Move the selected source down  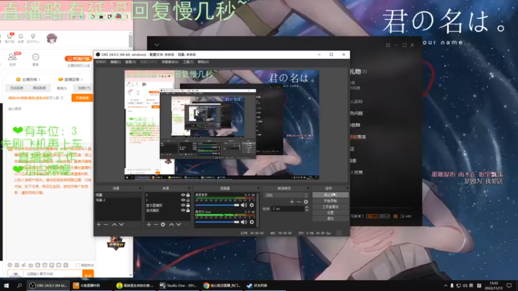(x=179, y=224)
